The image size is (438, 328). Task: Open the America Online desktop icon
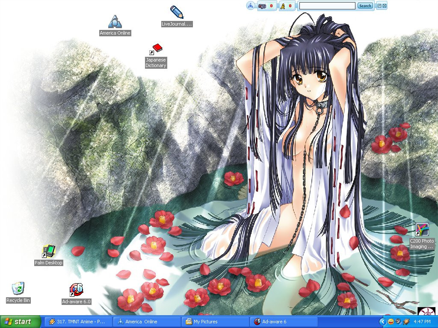tap(115, 22)
